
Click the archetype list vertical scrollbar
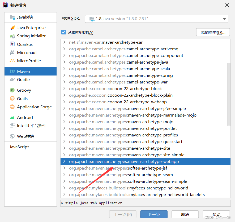click(x=229, y=94)
